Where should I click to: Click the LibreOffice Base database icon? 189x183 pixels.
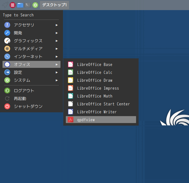point(71,64)
